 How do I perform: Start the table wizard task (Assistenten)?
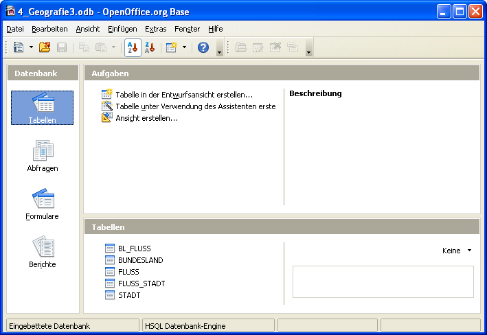tap(195, 106)
